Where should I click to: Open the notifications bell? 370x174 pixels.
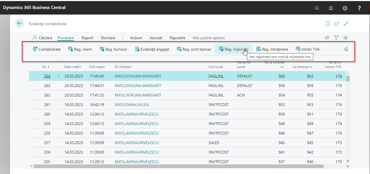click(x=331, y=8)
